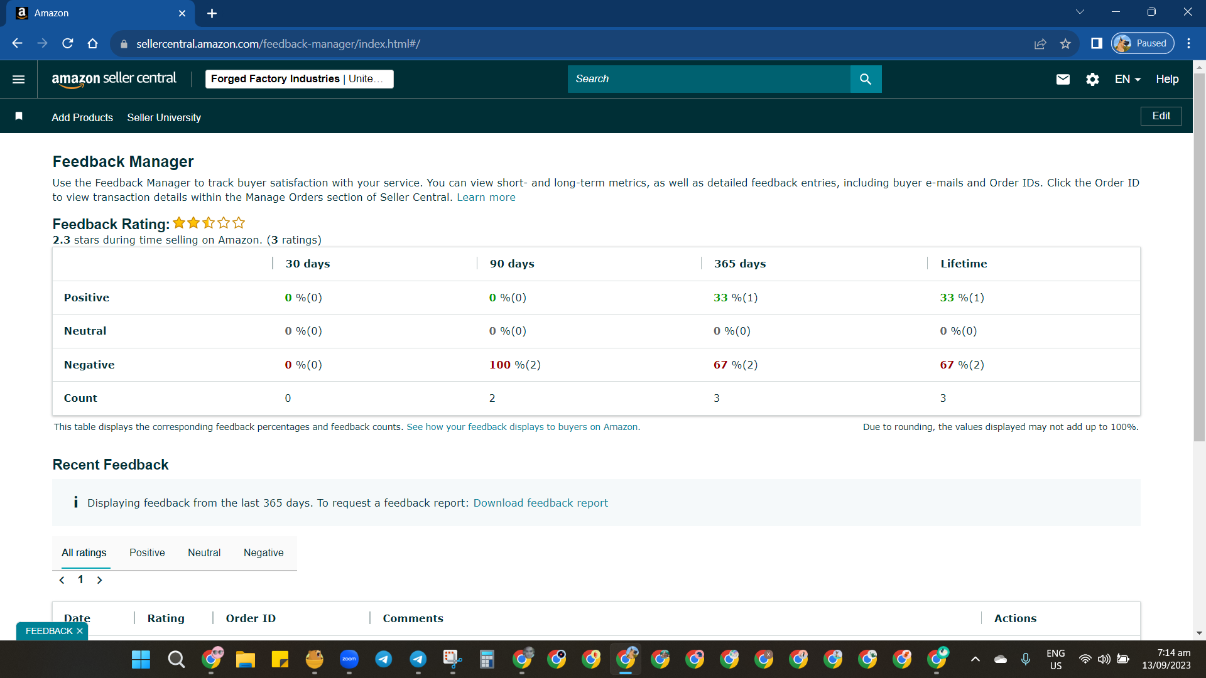Click the search magnifier button

coord(866,79)
